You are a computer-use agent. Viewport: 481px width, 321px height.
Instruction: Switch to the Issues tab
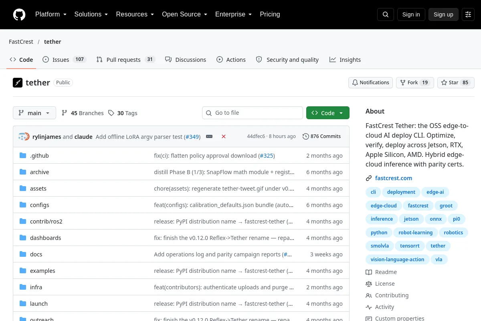pos(64,60)
